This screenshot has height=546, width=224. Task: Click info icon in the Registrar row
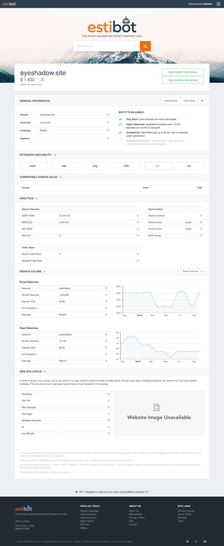(108, 139)
